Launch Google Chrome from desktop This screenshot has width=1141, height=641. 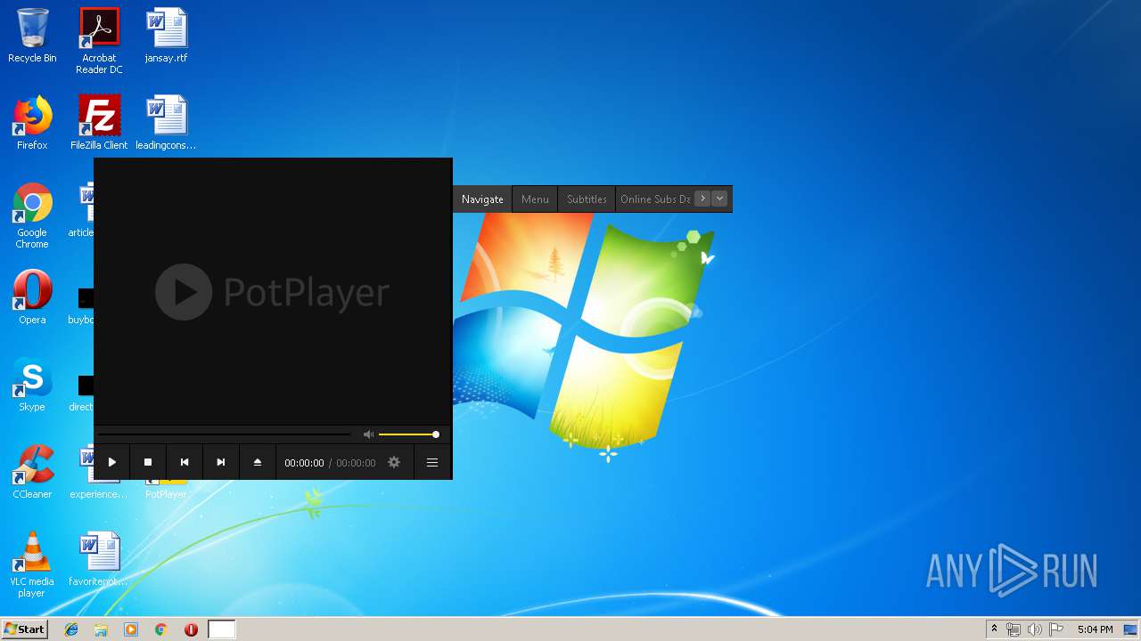pos(32,215)
